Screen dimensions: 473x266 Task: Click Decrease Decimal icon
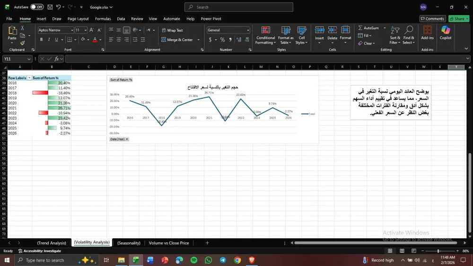pos(247,40)
